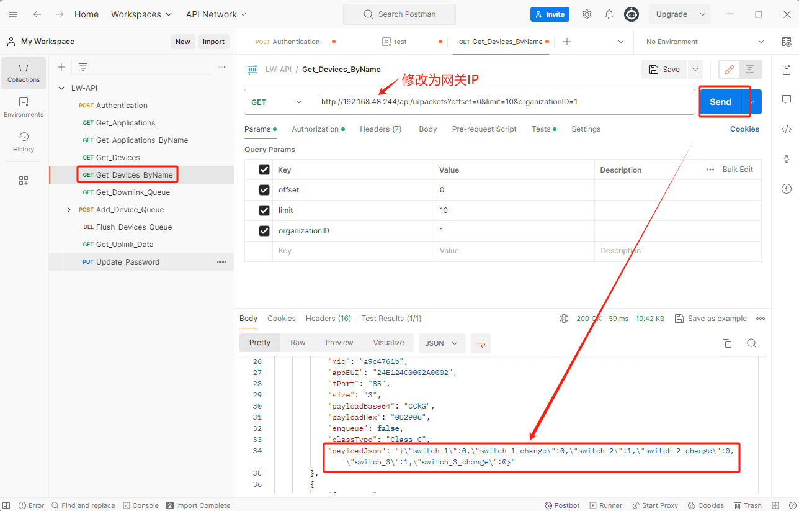Open the configure workspace sidebar icon

tap(24, 181)
